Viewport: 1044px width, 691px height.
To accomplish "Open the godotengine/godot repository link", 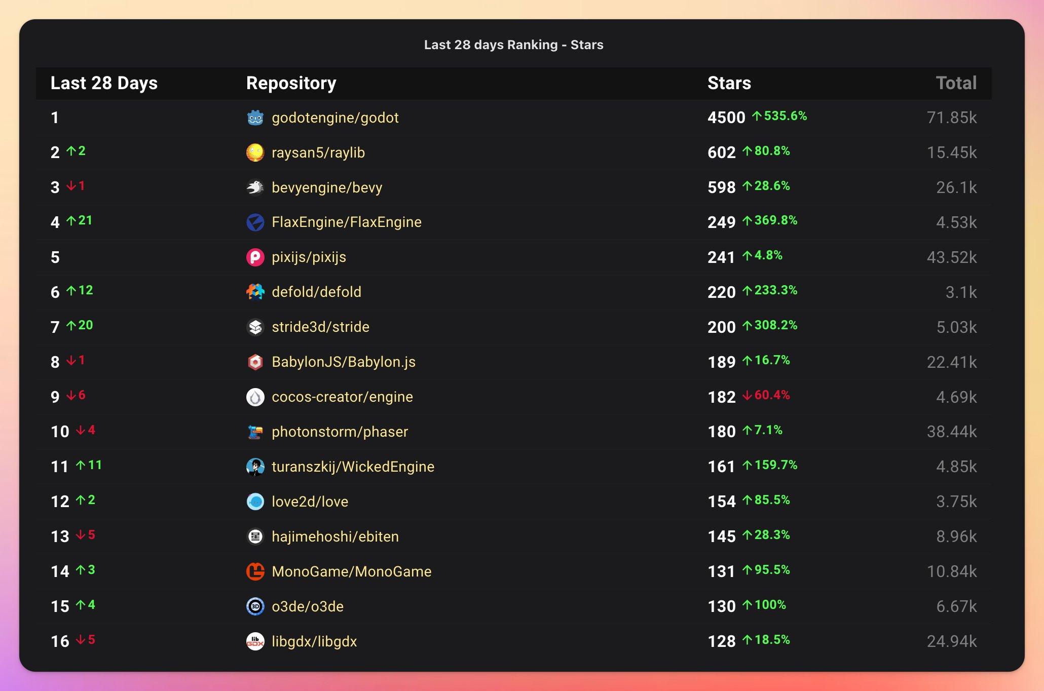I will (x=335, y=118).
